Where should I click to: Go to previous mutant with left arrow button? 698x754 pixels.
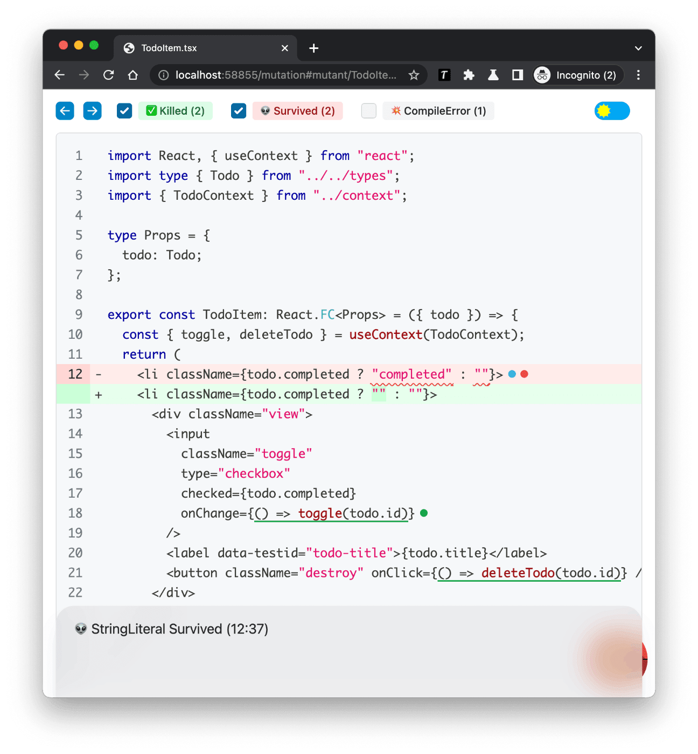65,111
